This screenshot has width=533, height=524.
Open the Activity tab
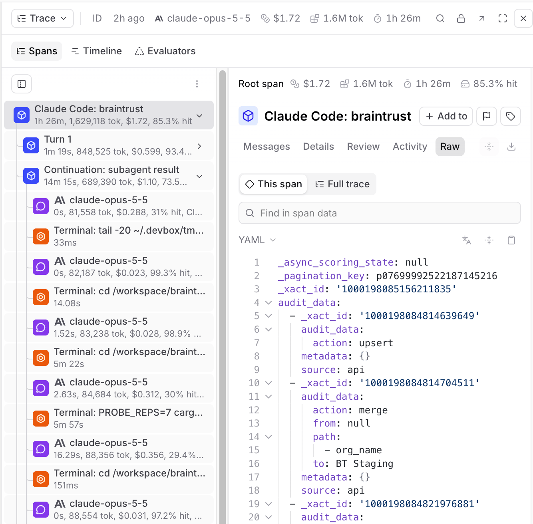(x=410, y=147)
